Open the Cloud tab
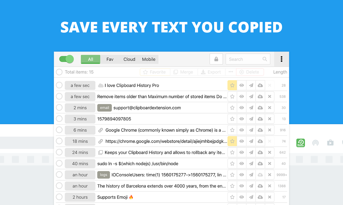Screen dimensions: 343x205 [129, 59]
